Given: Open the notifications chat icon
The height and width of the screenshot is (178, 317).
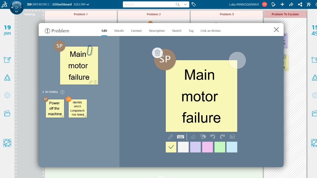Looking at the screenshot, I should (273, 4).
